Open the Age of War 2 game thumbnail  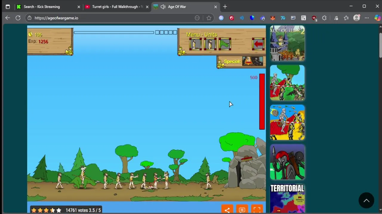(x=287, y=43)
